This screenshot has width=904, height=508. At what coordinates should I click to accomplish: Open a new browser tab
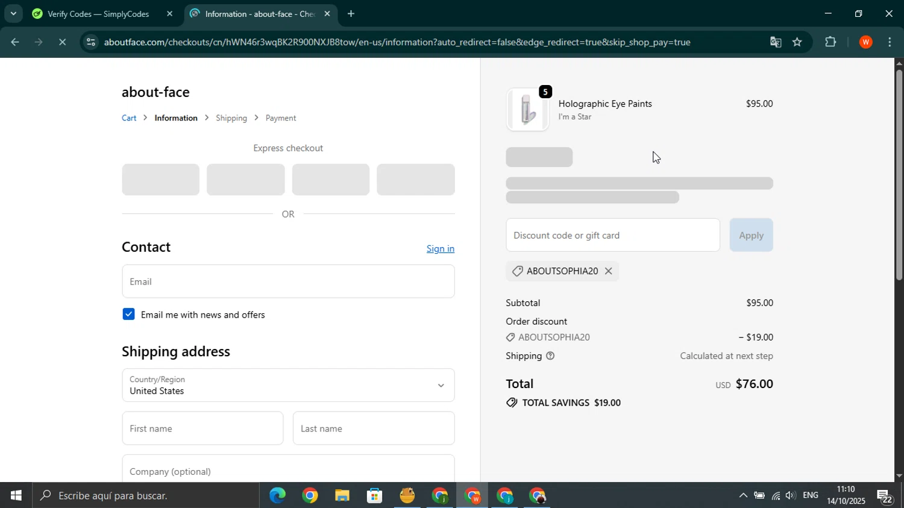(351, 14)
